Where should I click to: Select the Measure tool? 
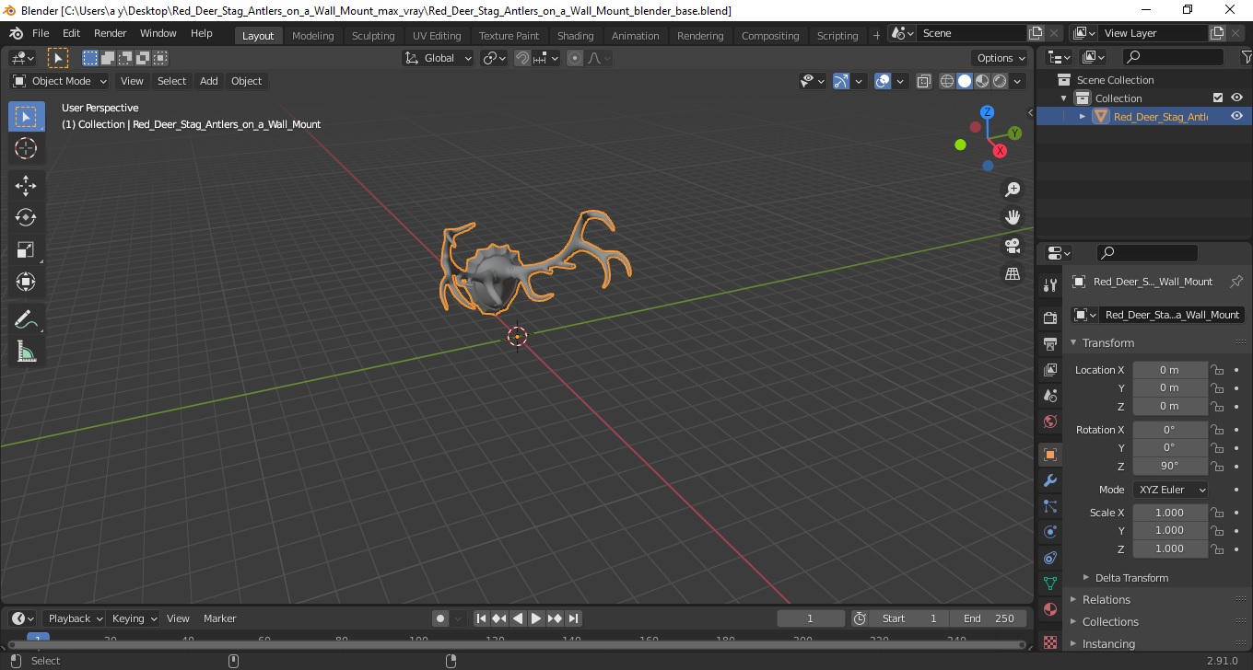(26, 352)
